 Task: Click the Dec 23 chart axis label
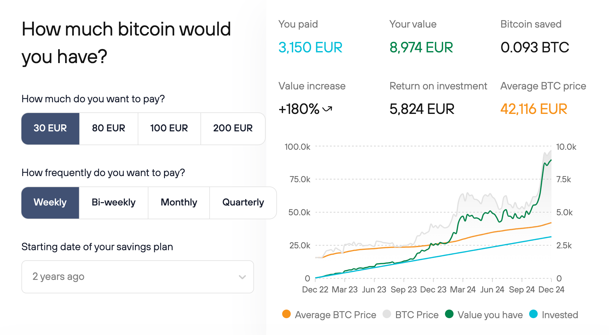coord(433,290)
